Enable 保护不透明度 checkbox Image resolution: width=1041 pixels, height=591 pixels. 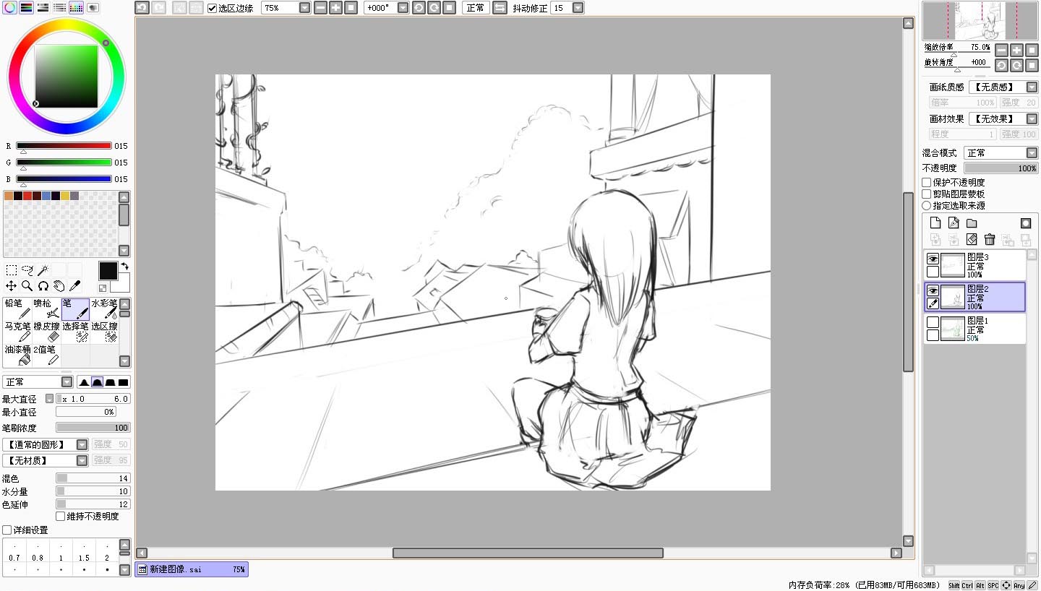coord(927,183)
